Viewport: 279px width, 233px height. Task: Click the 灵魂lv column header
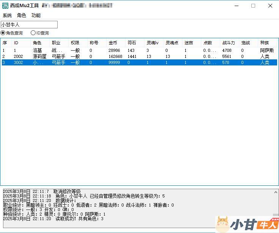point(153,43)
